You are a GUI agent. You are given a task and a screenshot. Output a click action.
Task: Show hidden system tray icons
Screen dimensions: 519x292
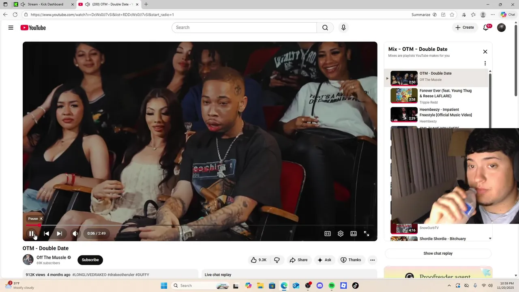coord(449,286)
